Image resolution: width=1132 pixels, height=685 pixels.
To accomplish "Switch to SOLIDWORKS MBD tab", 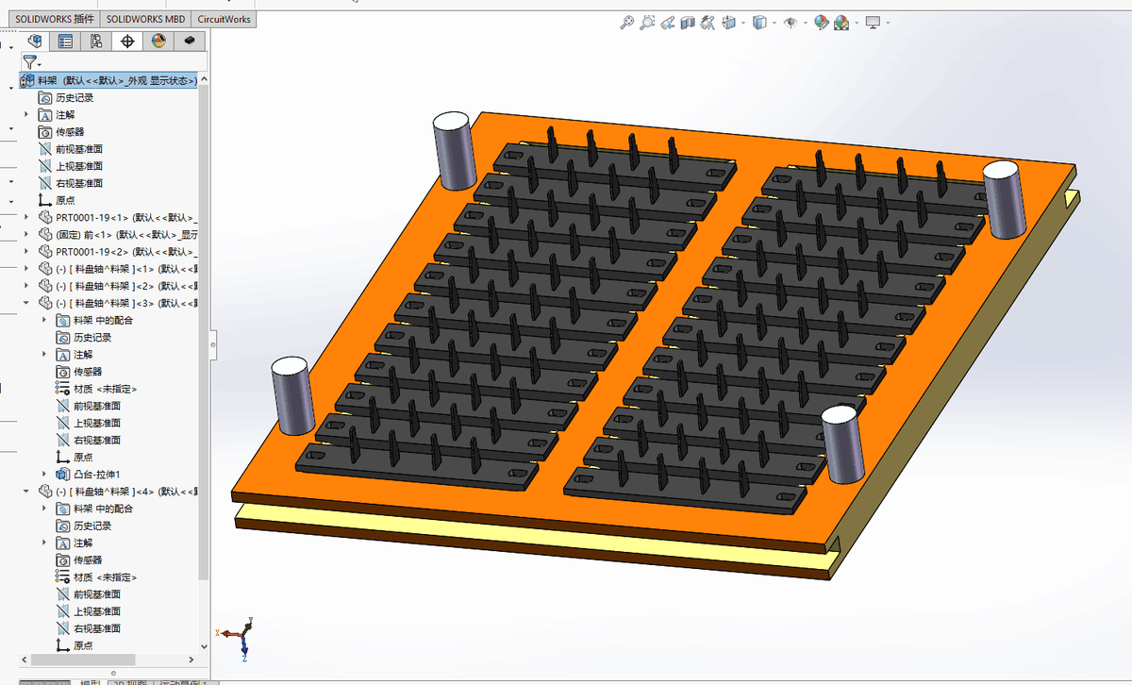I will point(145,19).
